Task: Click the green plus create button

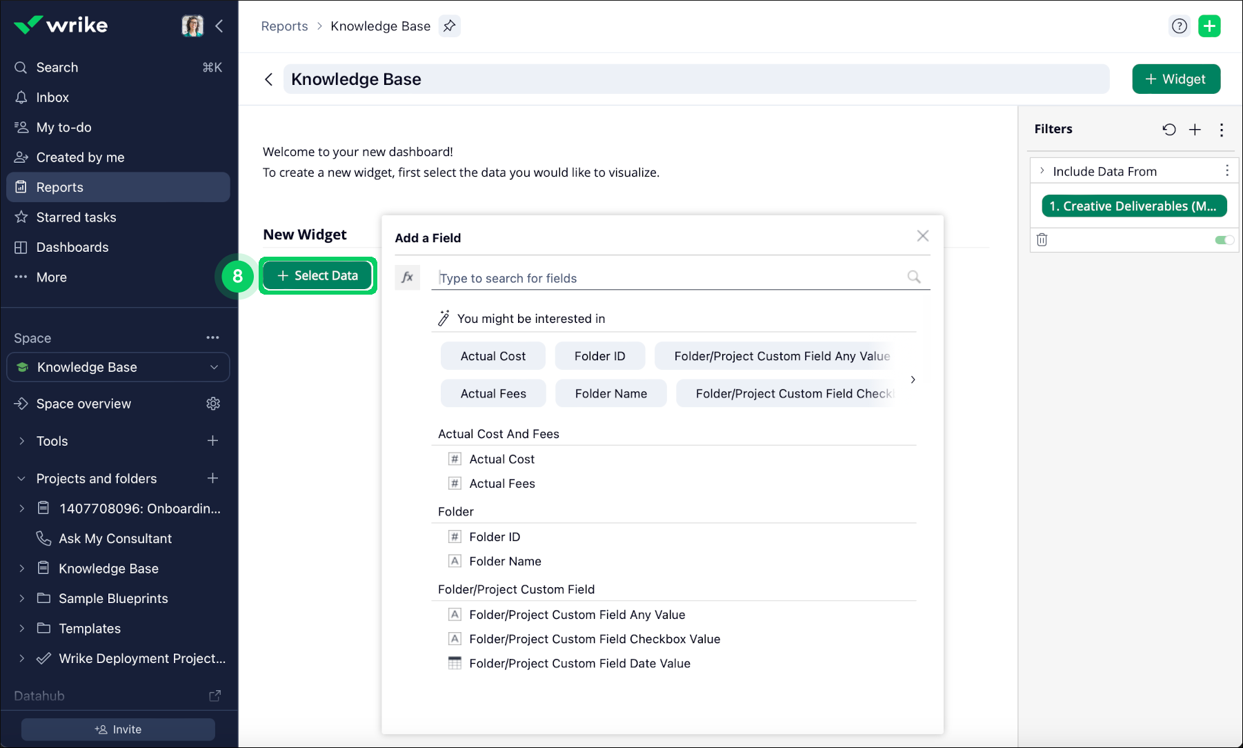Action: point(1209,26)
